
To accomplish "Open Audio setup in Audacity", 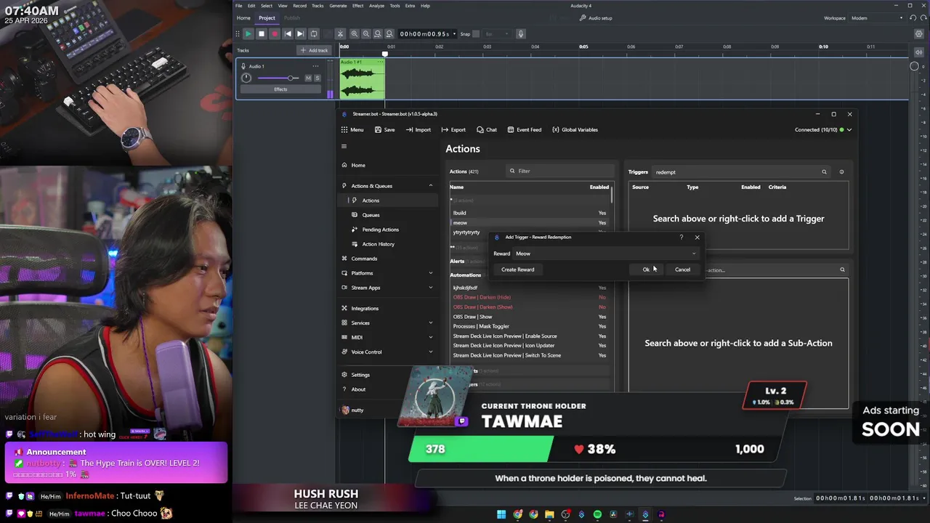I will point(596,18).
